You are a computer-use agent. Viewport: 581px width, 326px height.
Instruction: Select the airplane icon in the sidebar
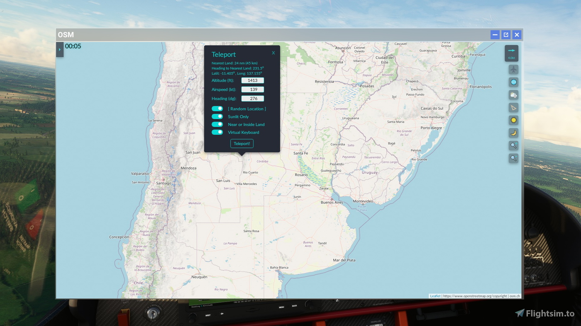click(513, 69)
